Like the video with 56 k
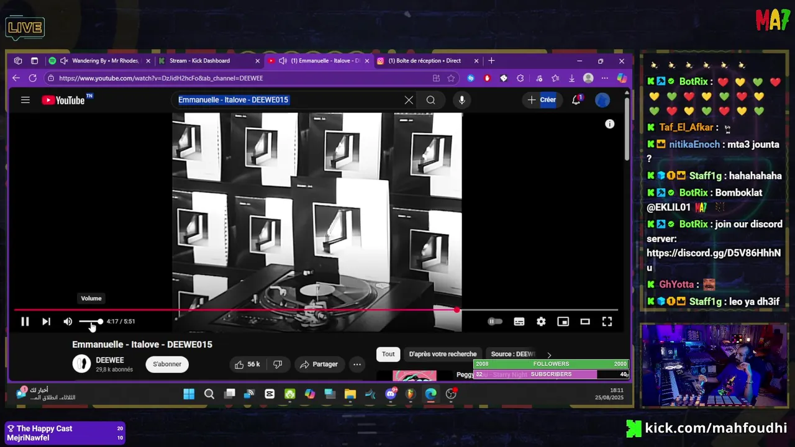Image resolution: width=795 pixels, height=447 pixels. pyautogui.click(x=247, y=364)
